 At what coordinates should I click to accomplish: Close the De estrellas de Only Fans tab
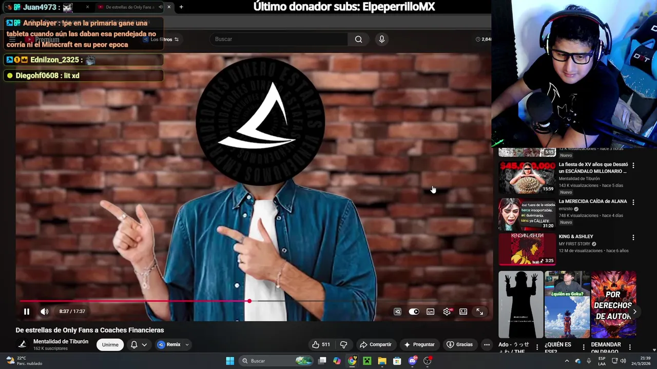tap(169, 7)
